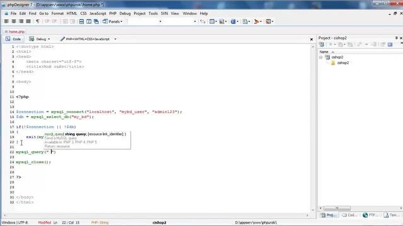Collapse the cishop2 project root node
The height and width of the screenshot is (226, 403).
(321, 57)
